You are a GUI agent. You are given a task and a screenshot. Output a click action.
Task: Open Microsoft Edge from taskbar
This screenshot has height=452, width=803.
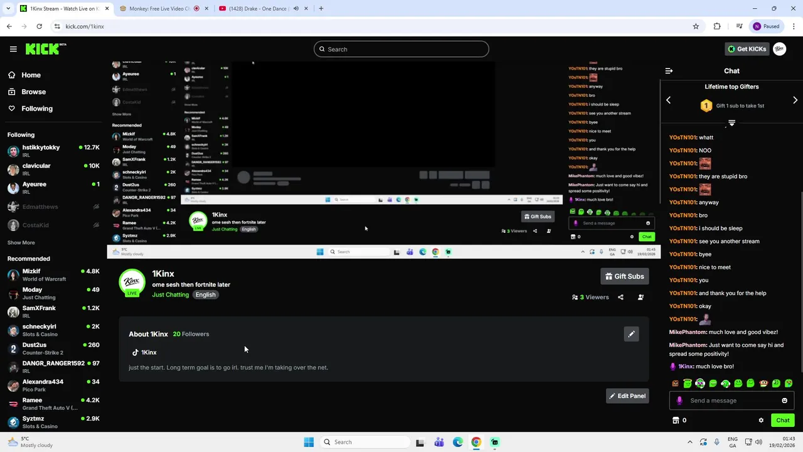(457, 442)
